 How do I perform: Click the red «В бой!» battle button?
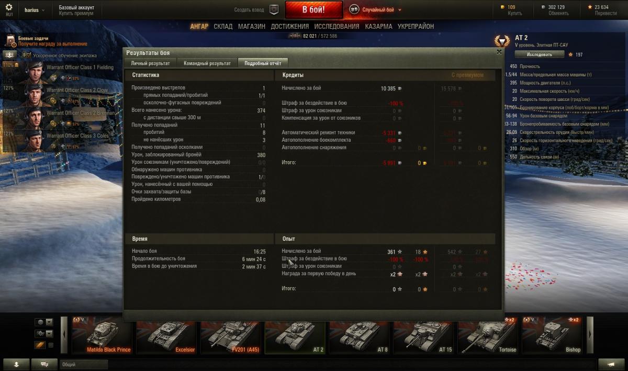[313, 9]
